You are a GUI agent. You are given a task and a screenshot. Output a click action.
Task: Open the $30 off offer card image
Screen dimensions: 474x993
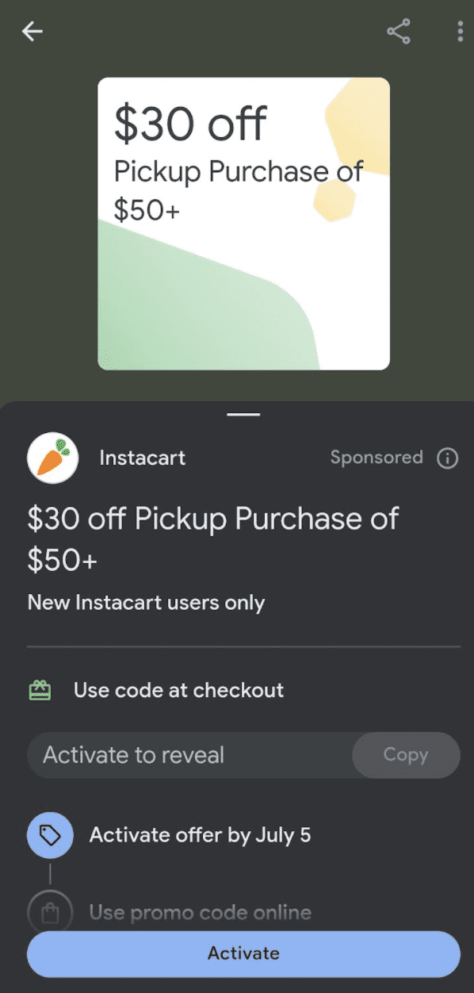243,224
